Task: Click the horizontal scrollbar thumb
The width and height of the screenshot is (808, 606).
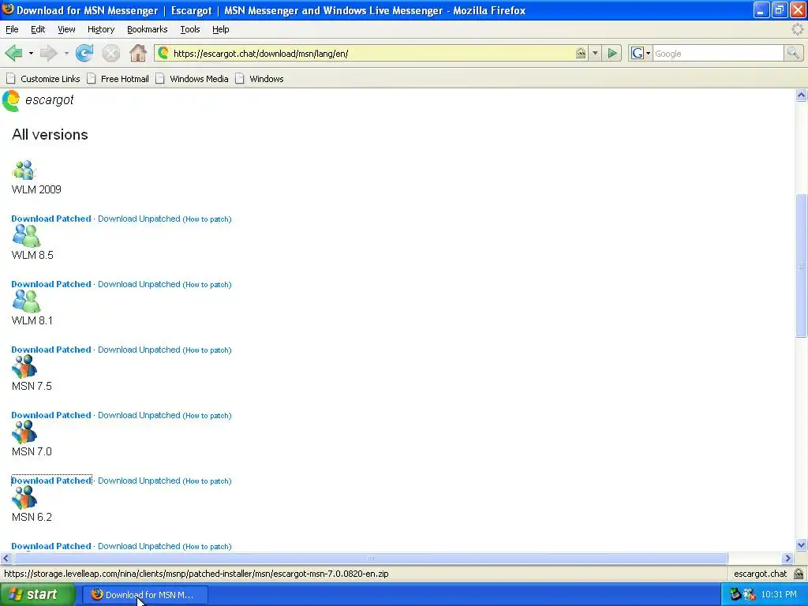Action: pyautogui.click(x=370, y=558)
